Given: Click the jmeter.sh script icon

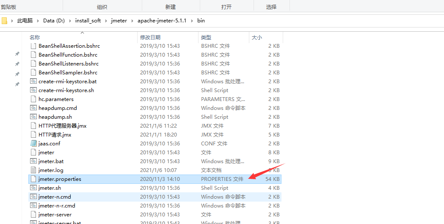Looking at the screenshot, I should pyautogui.click(x=33, y=188).
